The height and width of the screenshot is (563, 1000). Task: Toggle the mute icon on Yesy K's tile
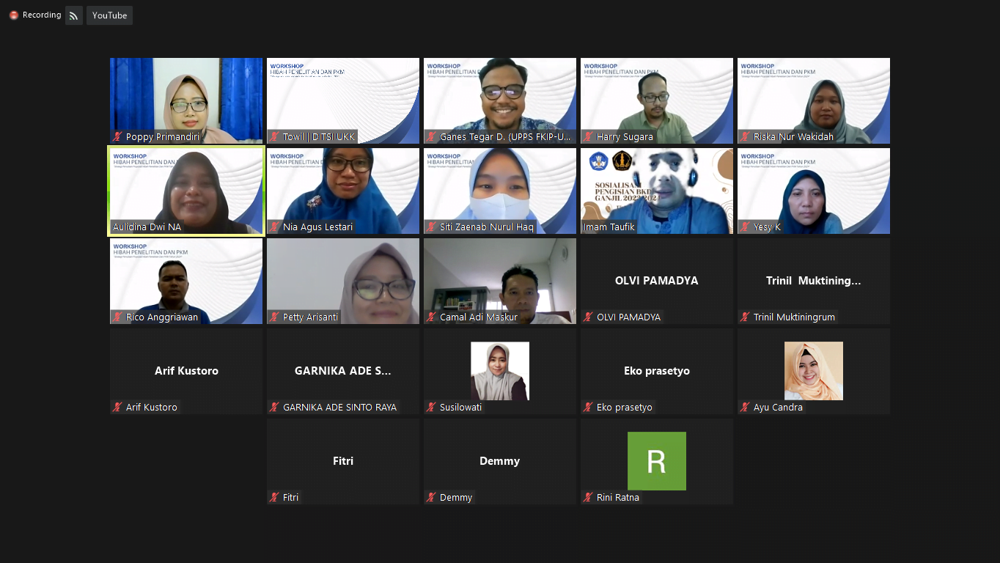[743, 227]
